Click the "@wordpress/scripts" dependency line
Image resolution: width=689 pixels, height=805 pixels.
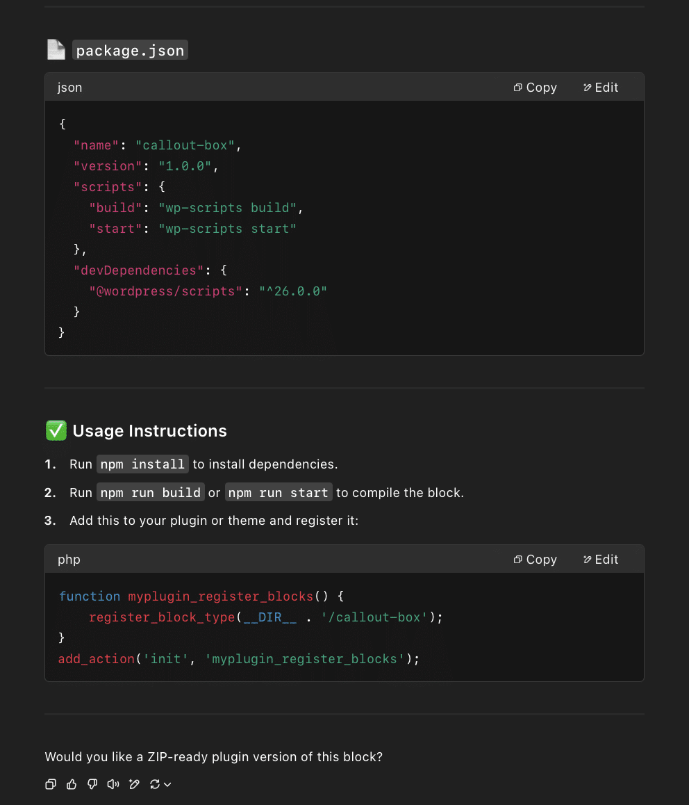(x=208, y=291)
